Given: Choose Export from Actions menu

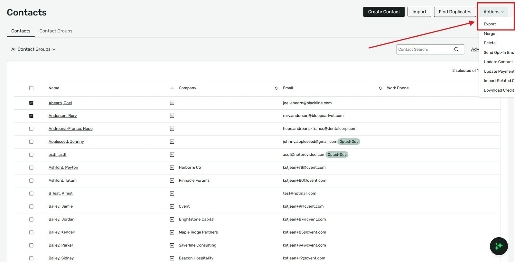Looking at the screenshot, I should click(x=490, y=24).
